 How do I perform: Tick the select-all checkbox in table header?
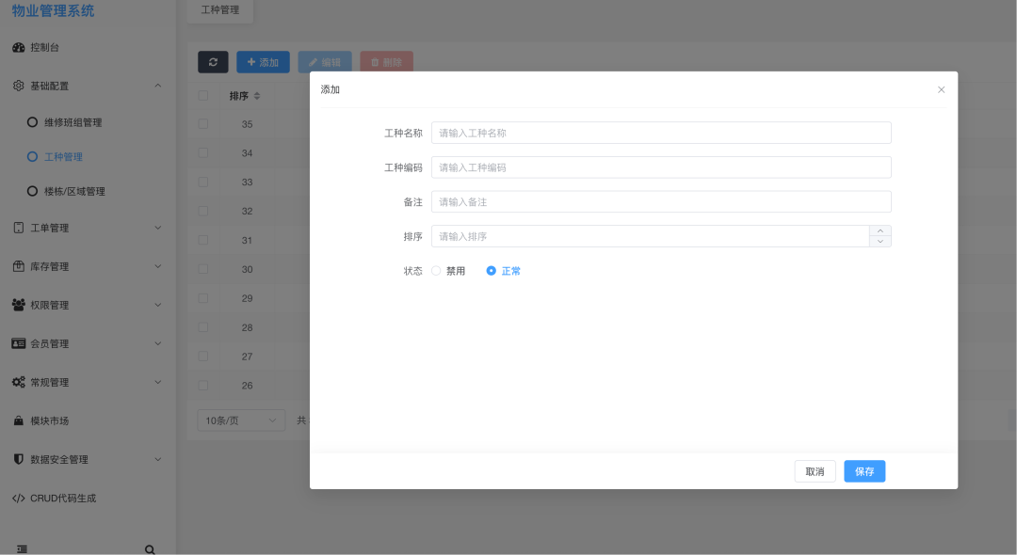click(x=203, y=96)
